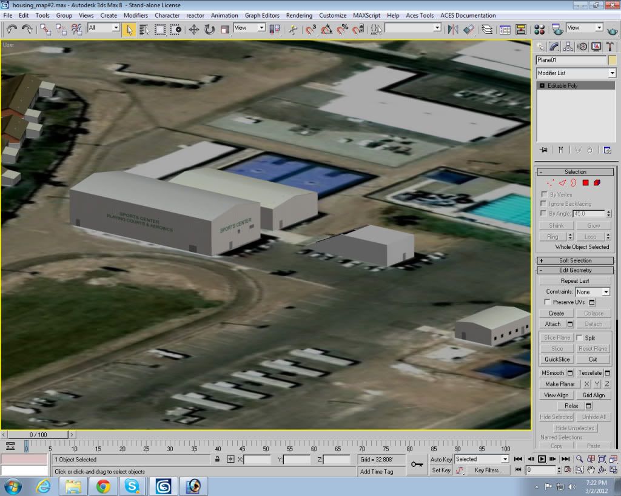
Task: Click the Undo arrow icon
Action: 12,28
